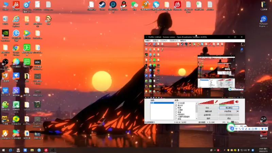This screenshot has width=272, height=153.
Task: Click the microphone mute icon in OBS
Action: tap(216, 102)
